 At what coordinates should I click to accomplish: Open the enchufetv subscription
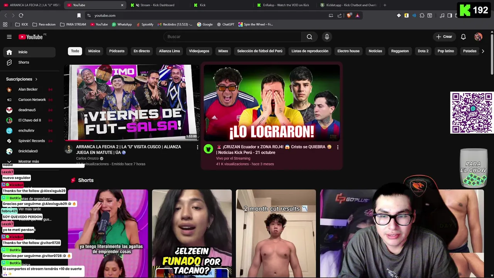(x=29, y=131)
